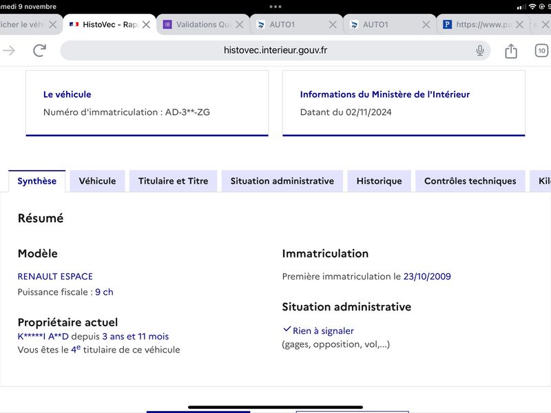Click the Le véhicule card heading
551x413 pixels.
[67, 94]
